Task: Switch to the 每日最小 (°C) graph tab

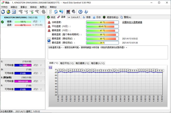Action: pyautogui.click(x=98, y=63)
